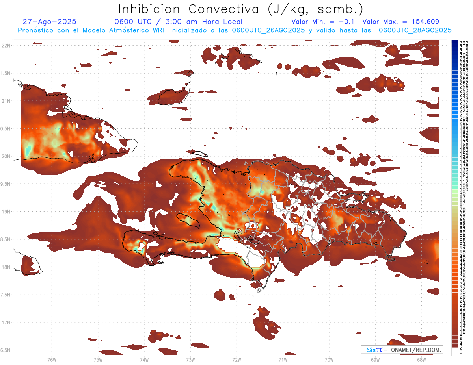Click the '0600UTC_26AGO2025' initialization timestamp
The image size is (473, 365).
pyautogui.click(x=268, y=30)
